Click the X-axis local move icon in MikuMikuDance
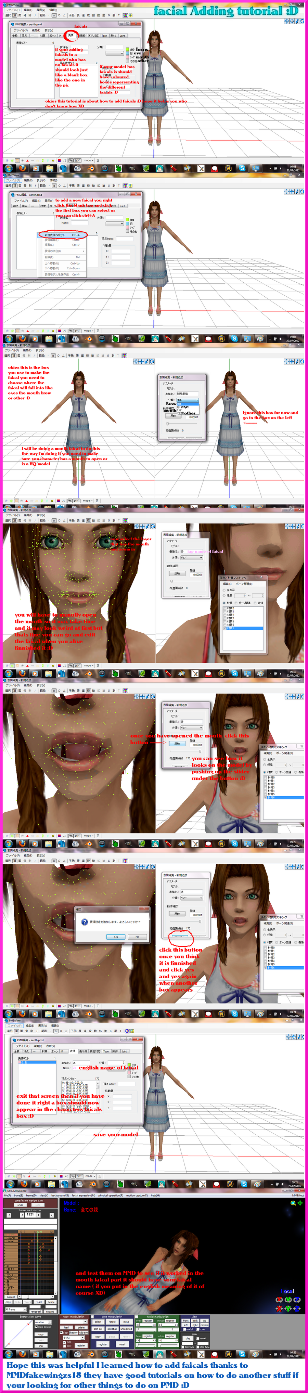Screen dimensions: 308x1393 point(279,1308)
